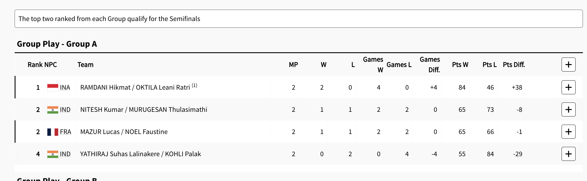Expand all rows using header plus button
587x181 pixels.
coord(568,65)
